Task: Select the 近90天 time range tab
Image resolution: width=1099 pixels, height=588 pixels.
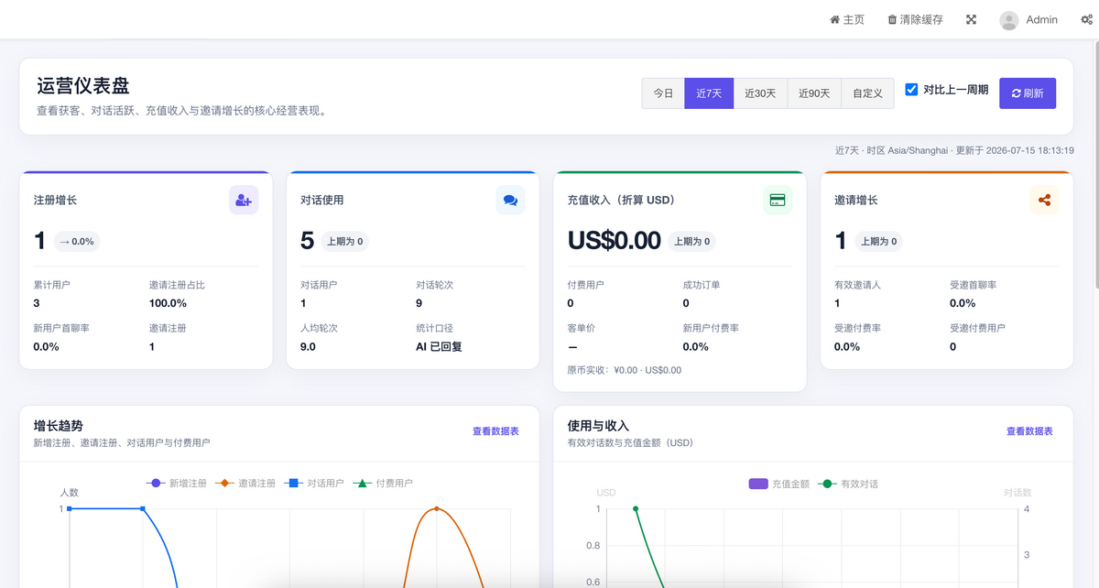Action: coord(814,93)
